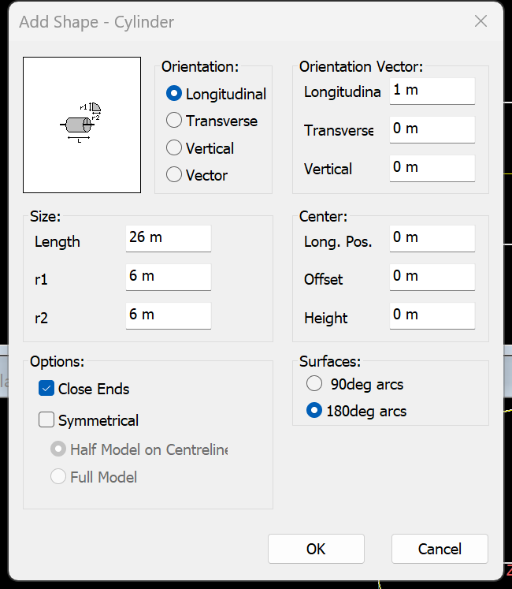The height and width of the screenshot is (589, 512).
Task: Click the Long. Pos. center field
Action: [432, 237]
